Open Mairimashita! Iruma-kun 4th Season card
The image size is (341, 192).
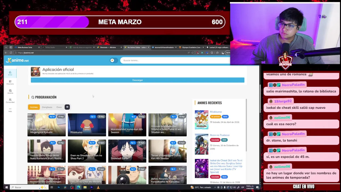127,125
